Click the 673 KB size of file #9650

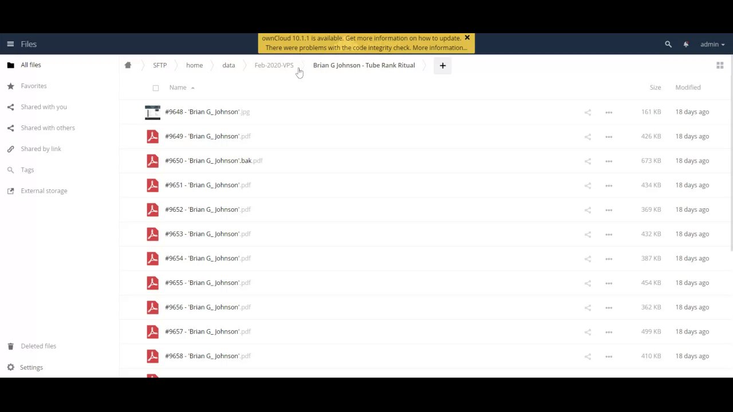click(651, 161)
